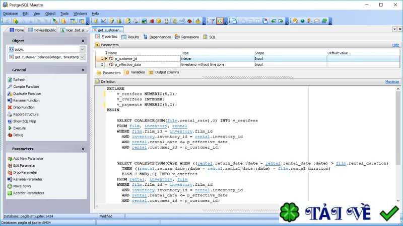This screenshot has width=403, height=226.
Task: Click the film link in rental_rate SELECT
Action: [172, 121]
